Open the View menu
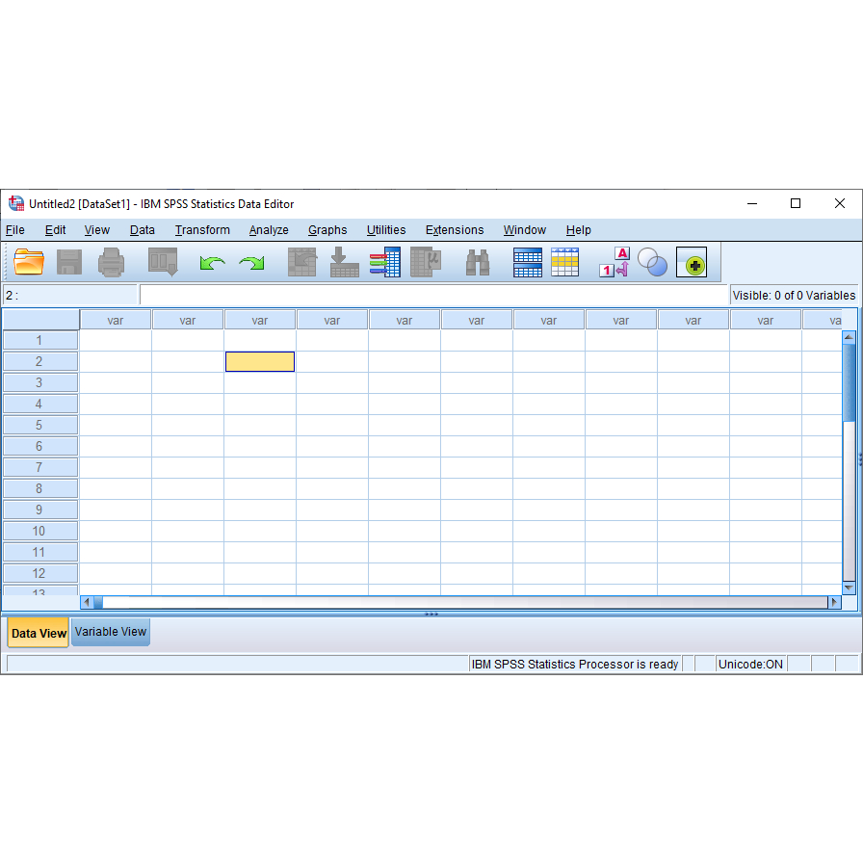Image resolution: width=863 pixels, height=863 pixels. click(x=97, y=230)
